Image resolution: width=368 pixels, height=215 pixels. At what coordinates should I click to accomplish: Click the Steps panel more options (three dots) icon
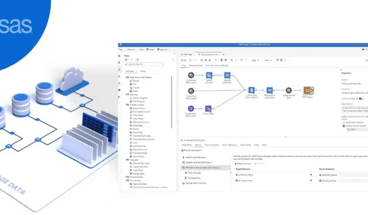coord(173,60)
